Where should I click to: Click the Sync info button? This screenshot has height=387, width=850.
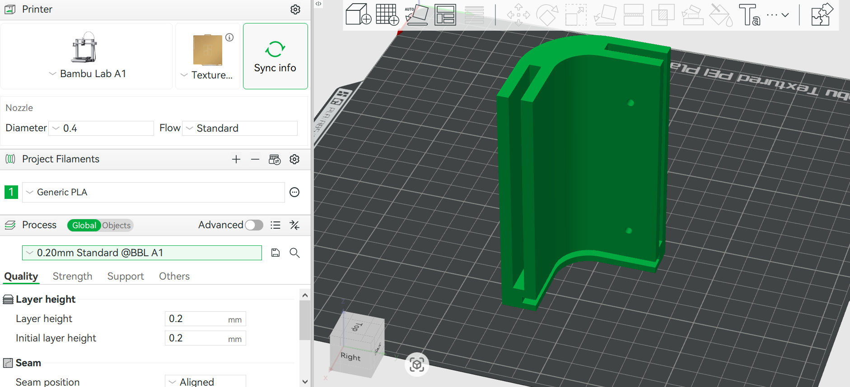[275, 56]
